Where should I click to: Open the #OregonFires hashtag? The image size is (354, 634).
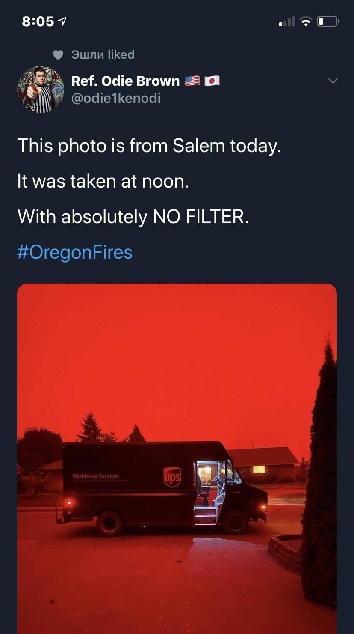click(x=75, y=252)
